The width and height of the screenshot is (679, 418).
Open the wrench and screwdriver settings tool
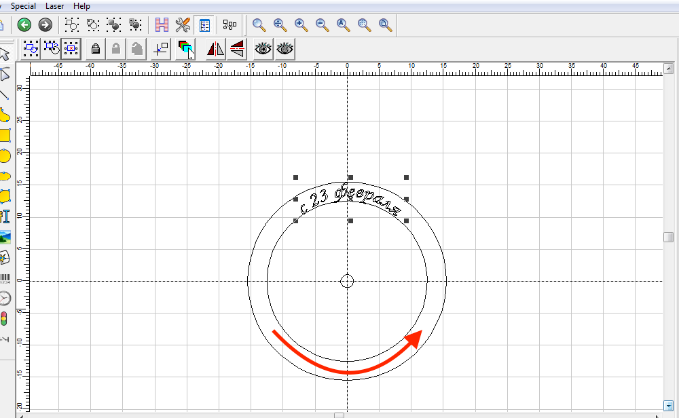pyautogui.click(x=183, y=25)
